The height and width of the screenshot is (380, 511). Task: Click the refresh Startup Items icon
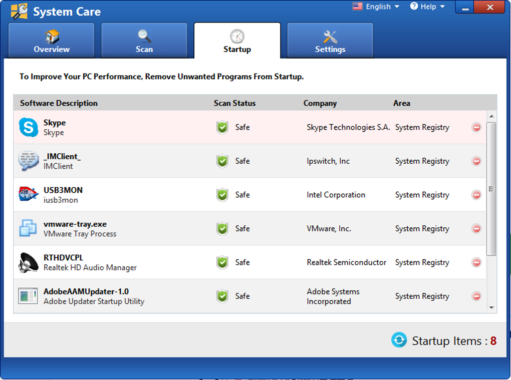399,340
